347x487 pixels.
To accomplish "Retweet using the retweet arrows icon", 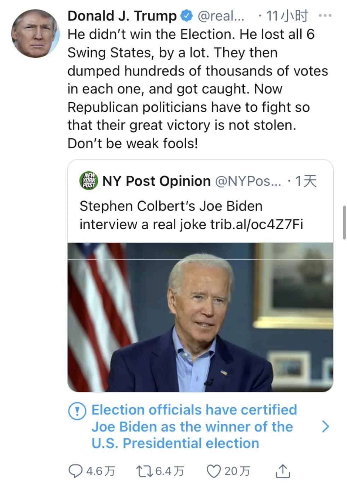I will (x=144, y=471).
